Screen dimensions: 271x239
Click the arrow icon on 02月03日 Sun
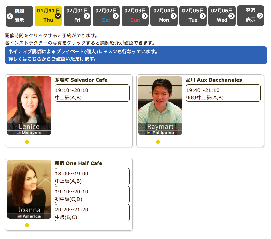click(145, 16)
